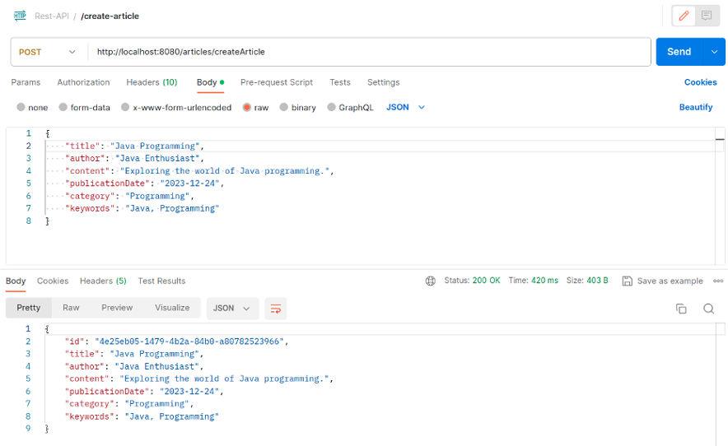
Task: Open the comments icon
Action: [x=706, y=16]
